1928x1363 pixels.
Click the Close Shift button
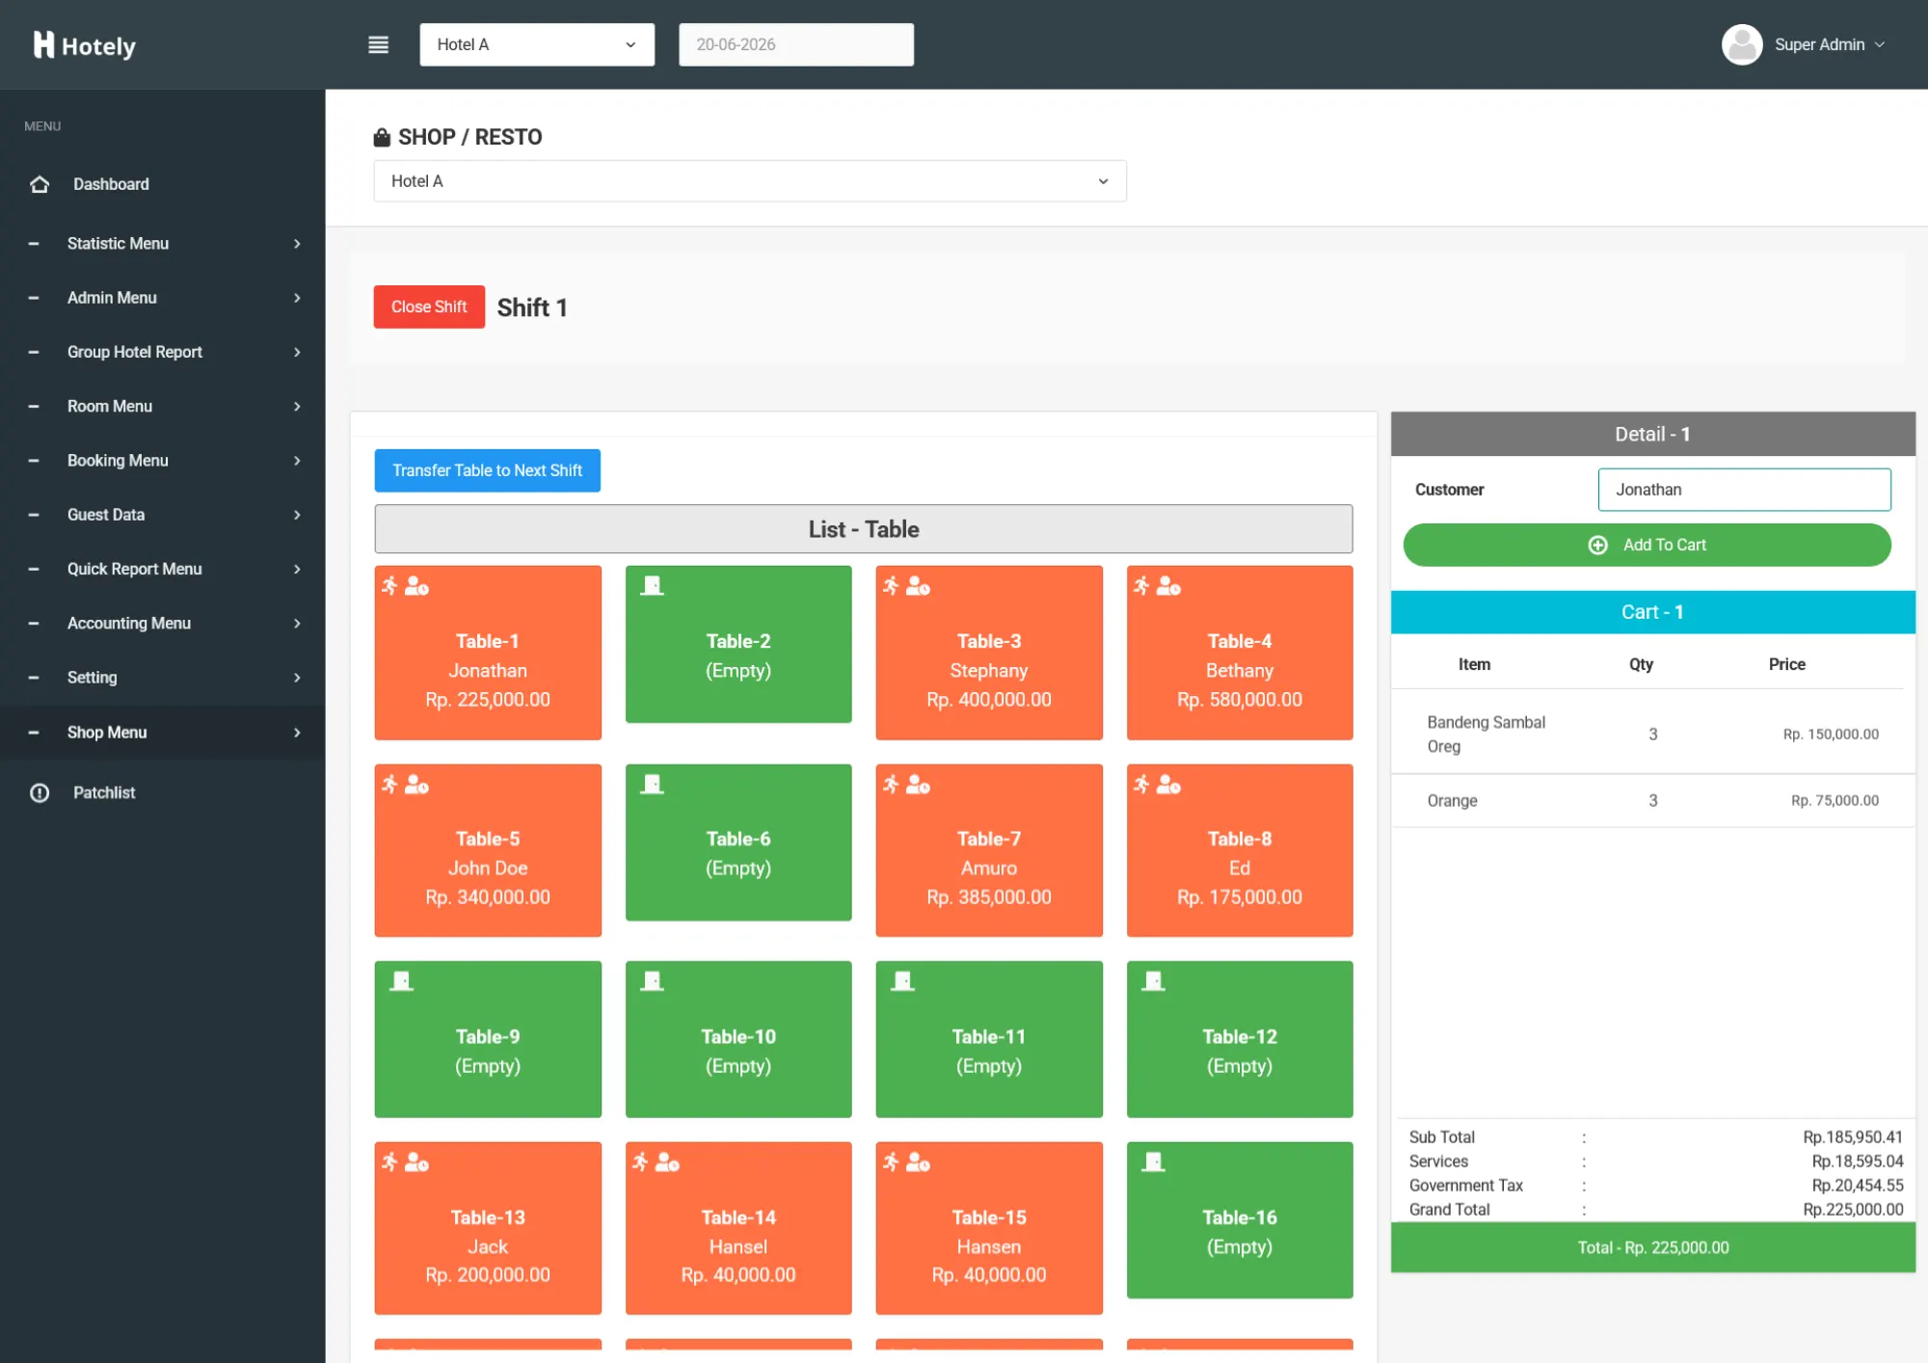tap(429, 307)
